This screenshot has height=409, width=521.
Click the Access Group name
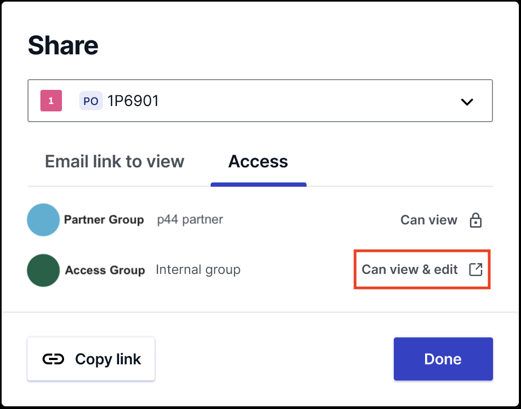[105, 270]
